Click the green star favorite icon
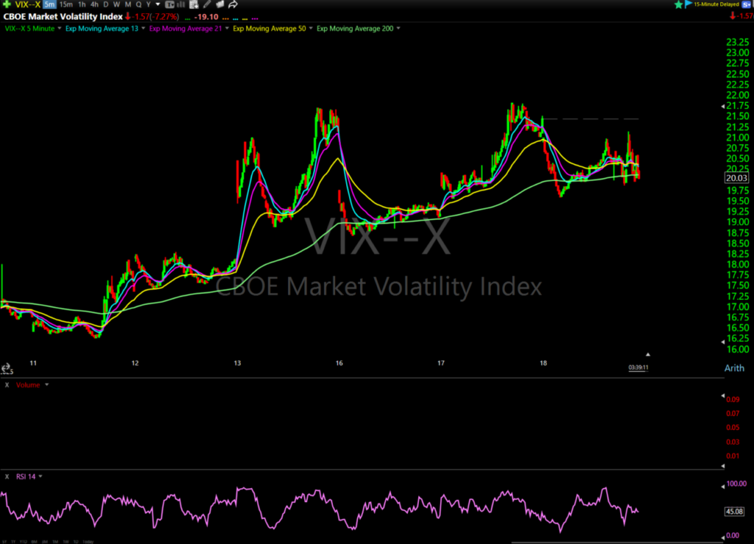 pyautogui.click(x=678, y=4)
